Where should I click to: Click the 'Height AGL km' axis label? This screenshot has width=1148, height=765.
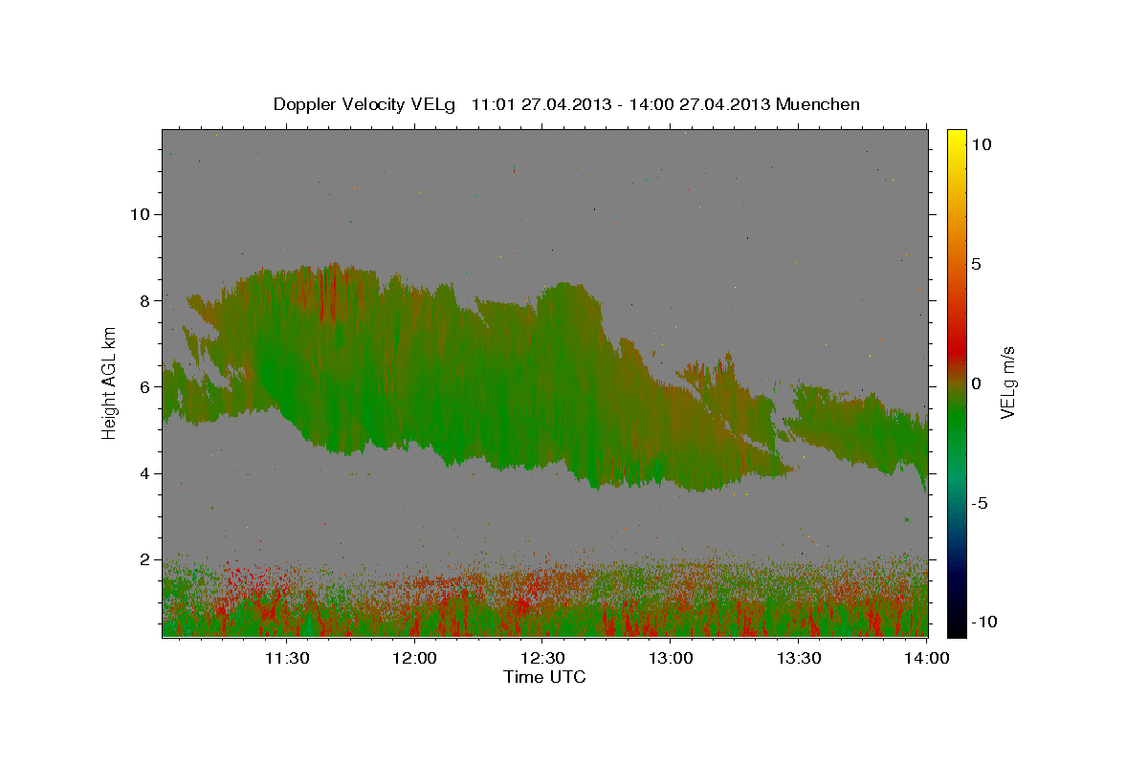click(x=110, y=382)
